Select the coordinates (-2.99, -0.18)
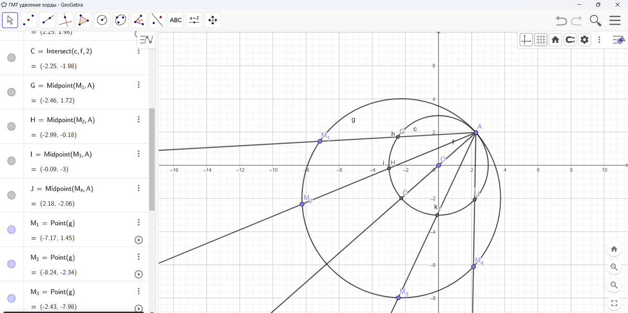Screen dimensions: 628x313 pyautogui.click(x=58, y=135)
